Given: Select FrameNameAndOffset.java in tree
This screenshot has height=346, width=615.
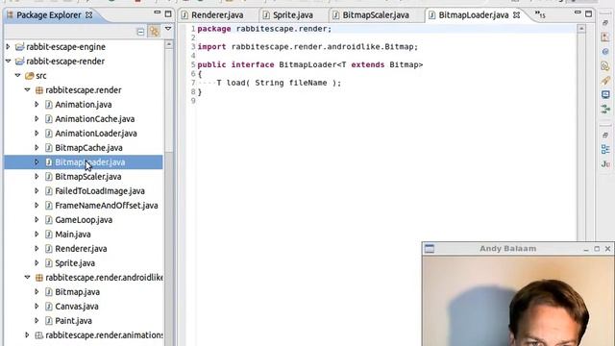Looking at the screenshot, I should click(107, 205).
